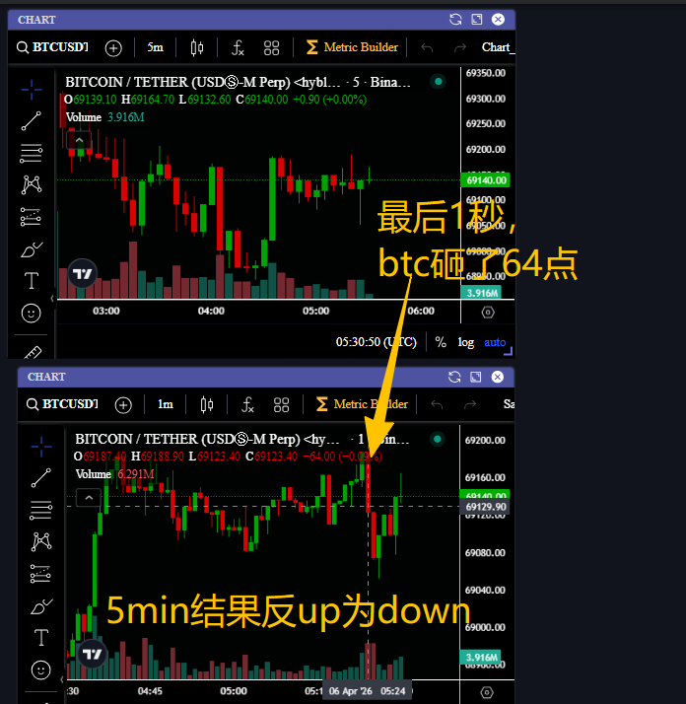
Task: Click refresh icon in bottom CHART window
Action: pos(454,377)
